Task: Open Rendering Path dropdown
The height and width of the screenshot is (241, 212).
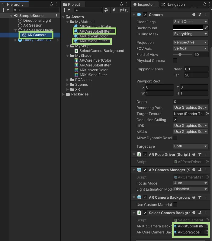Action: (191, 108)
